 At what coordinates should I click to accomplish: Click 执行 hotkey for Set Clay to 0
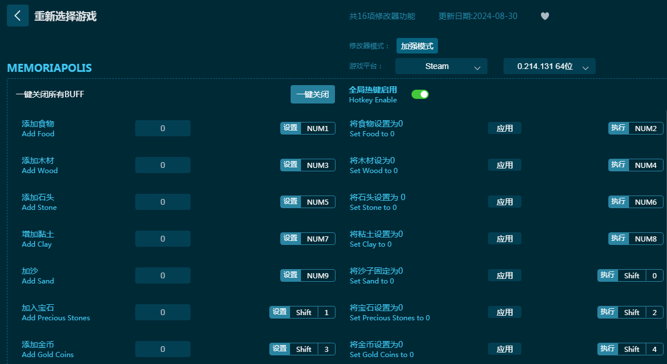coord(618,239)
